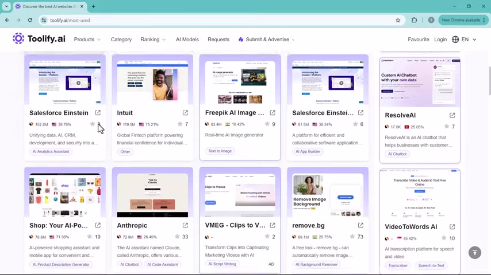Screen dimensions: 491x275
Task: Click the Login link
Action: [x=440, y=40]
